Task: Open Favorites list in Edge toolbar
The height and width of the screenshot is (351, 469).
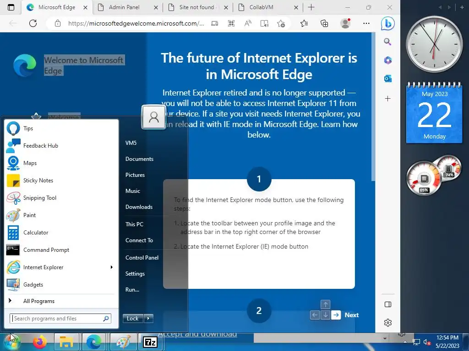Action: [x=304, y=23]
